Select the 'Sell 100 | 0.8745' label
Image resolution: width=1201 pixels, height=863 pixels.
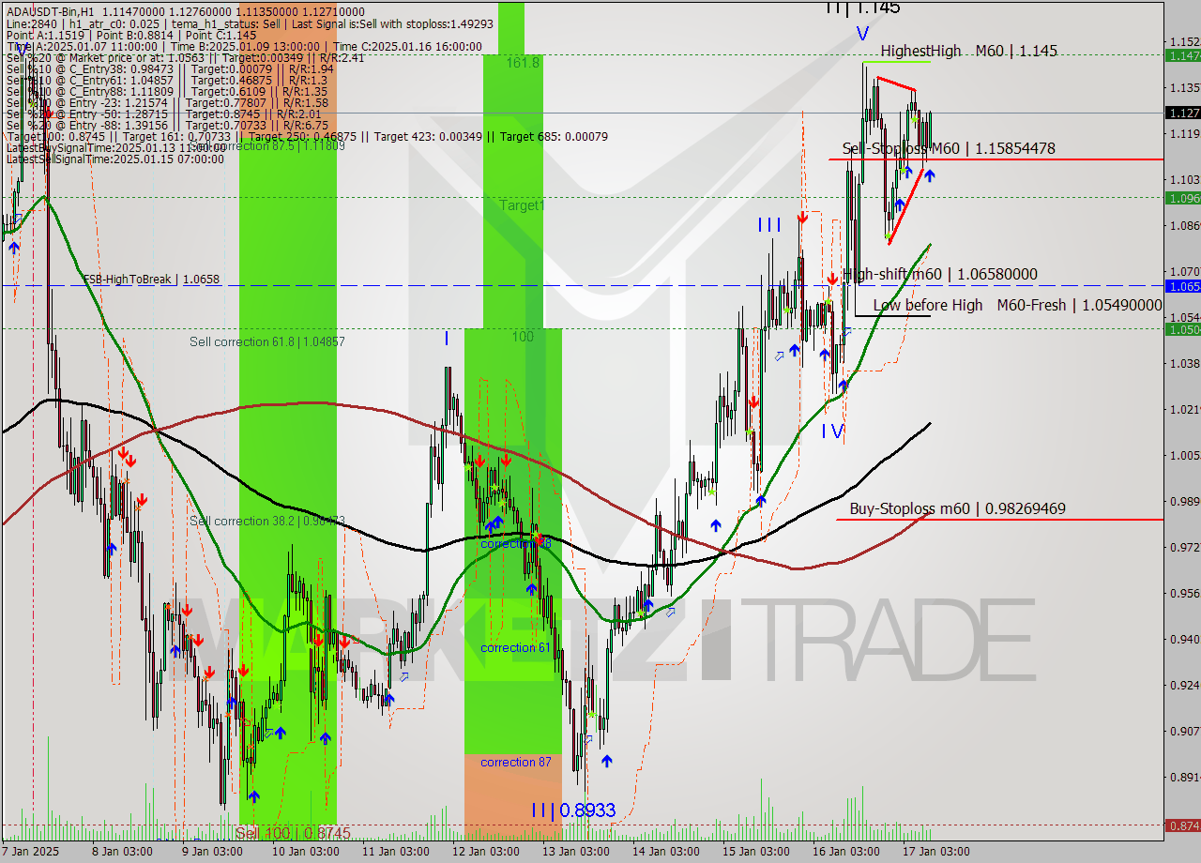(293, 833)
